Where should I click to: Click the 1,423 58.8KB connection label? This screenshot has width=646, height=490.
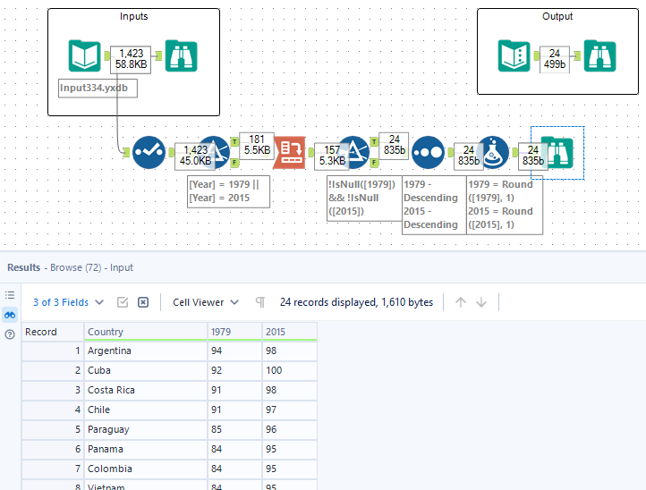tap(131, 59)
